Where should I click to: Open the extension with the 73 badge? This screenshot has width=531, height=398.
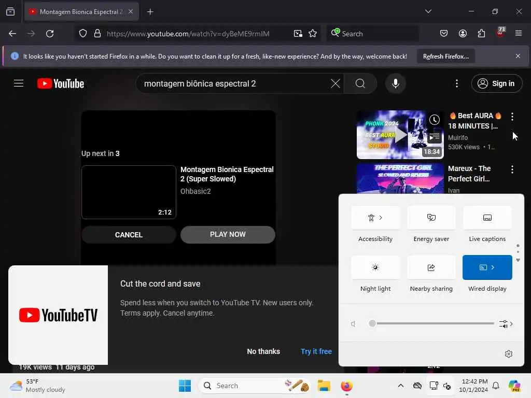pyautogui.click(x=500, y=33)
